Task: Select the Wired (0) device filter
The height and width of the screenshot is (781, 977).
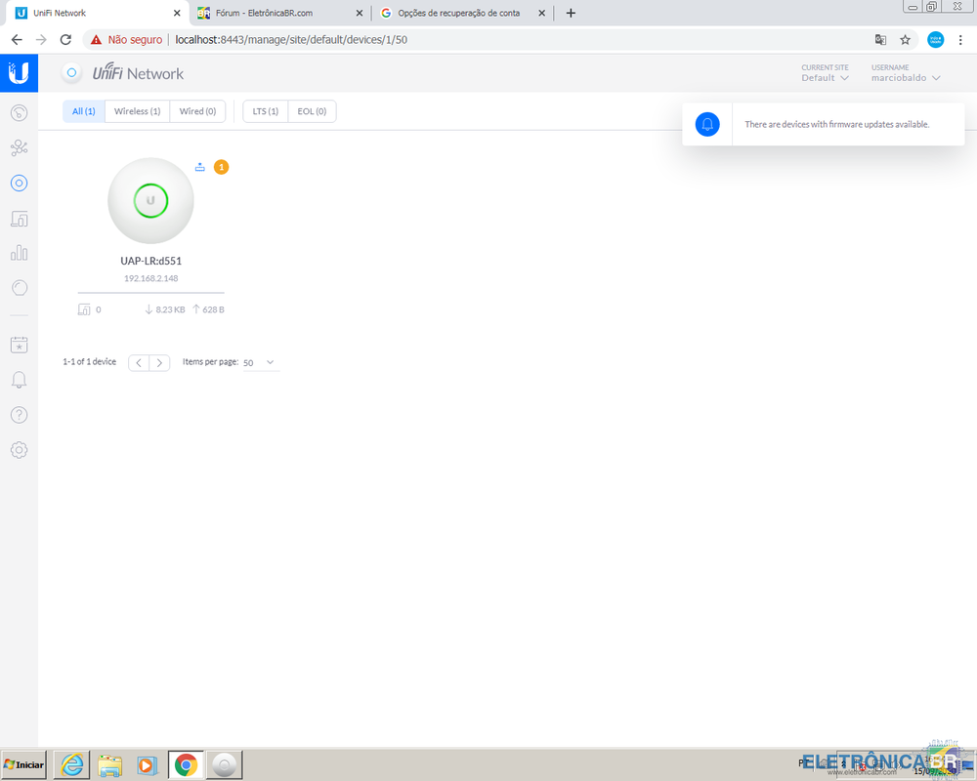Action: pos(197,111)
